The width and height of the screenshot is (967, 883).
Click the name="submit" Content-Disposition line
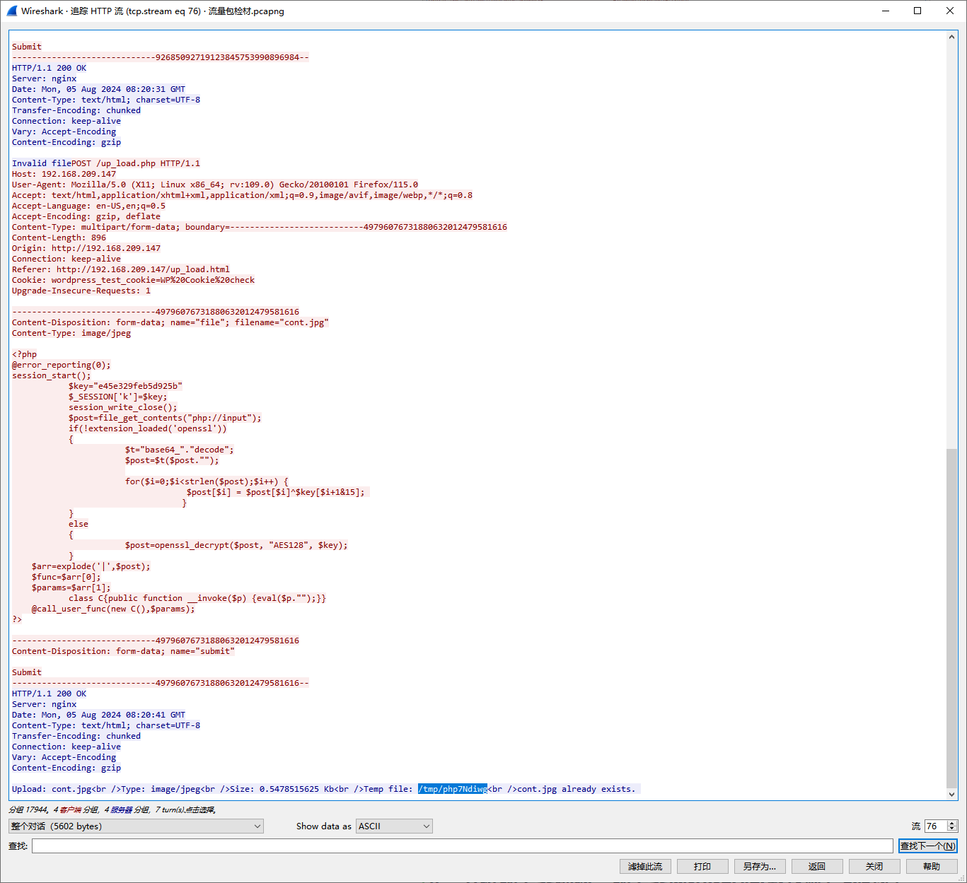(x=123, y=651)
